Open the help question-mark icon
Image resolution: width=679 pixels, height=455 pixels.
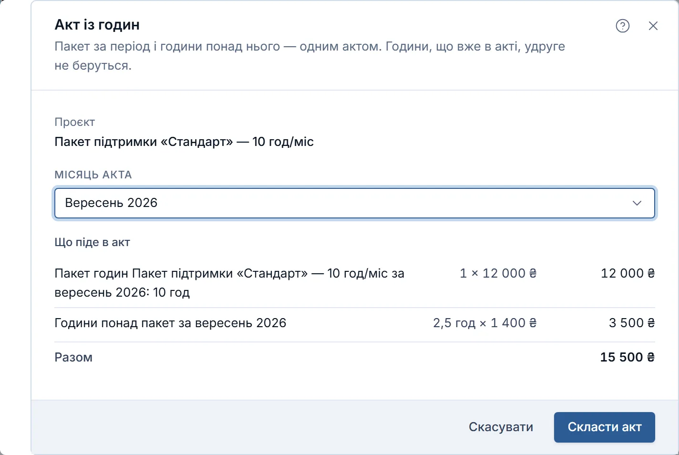pos(623,26)
